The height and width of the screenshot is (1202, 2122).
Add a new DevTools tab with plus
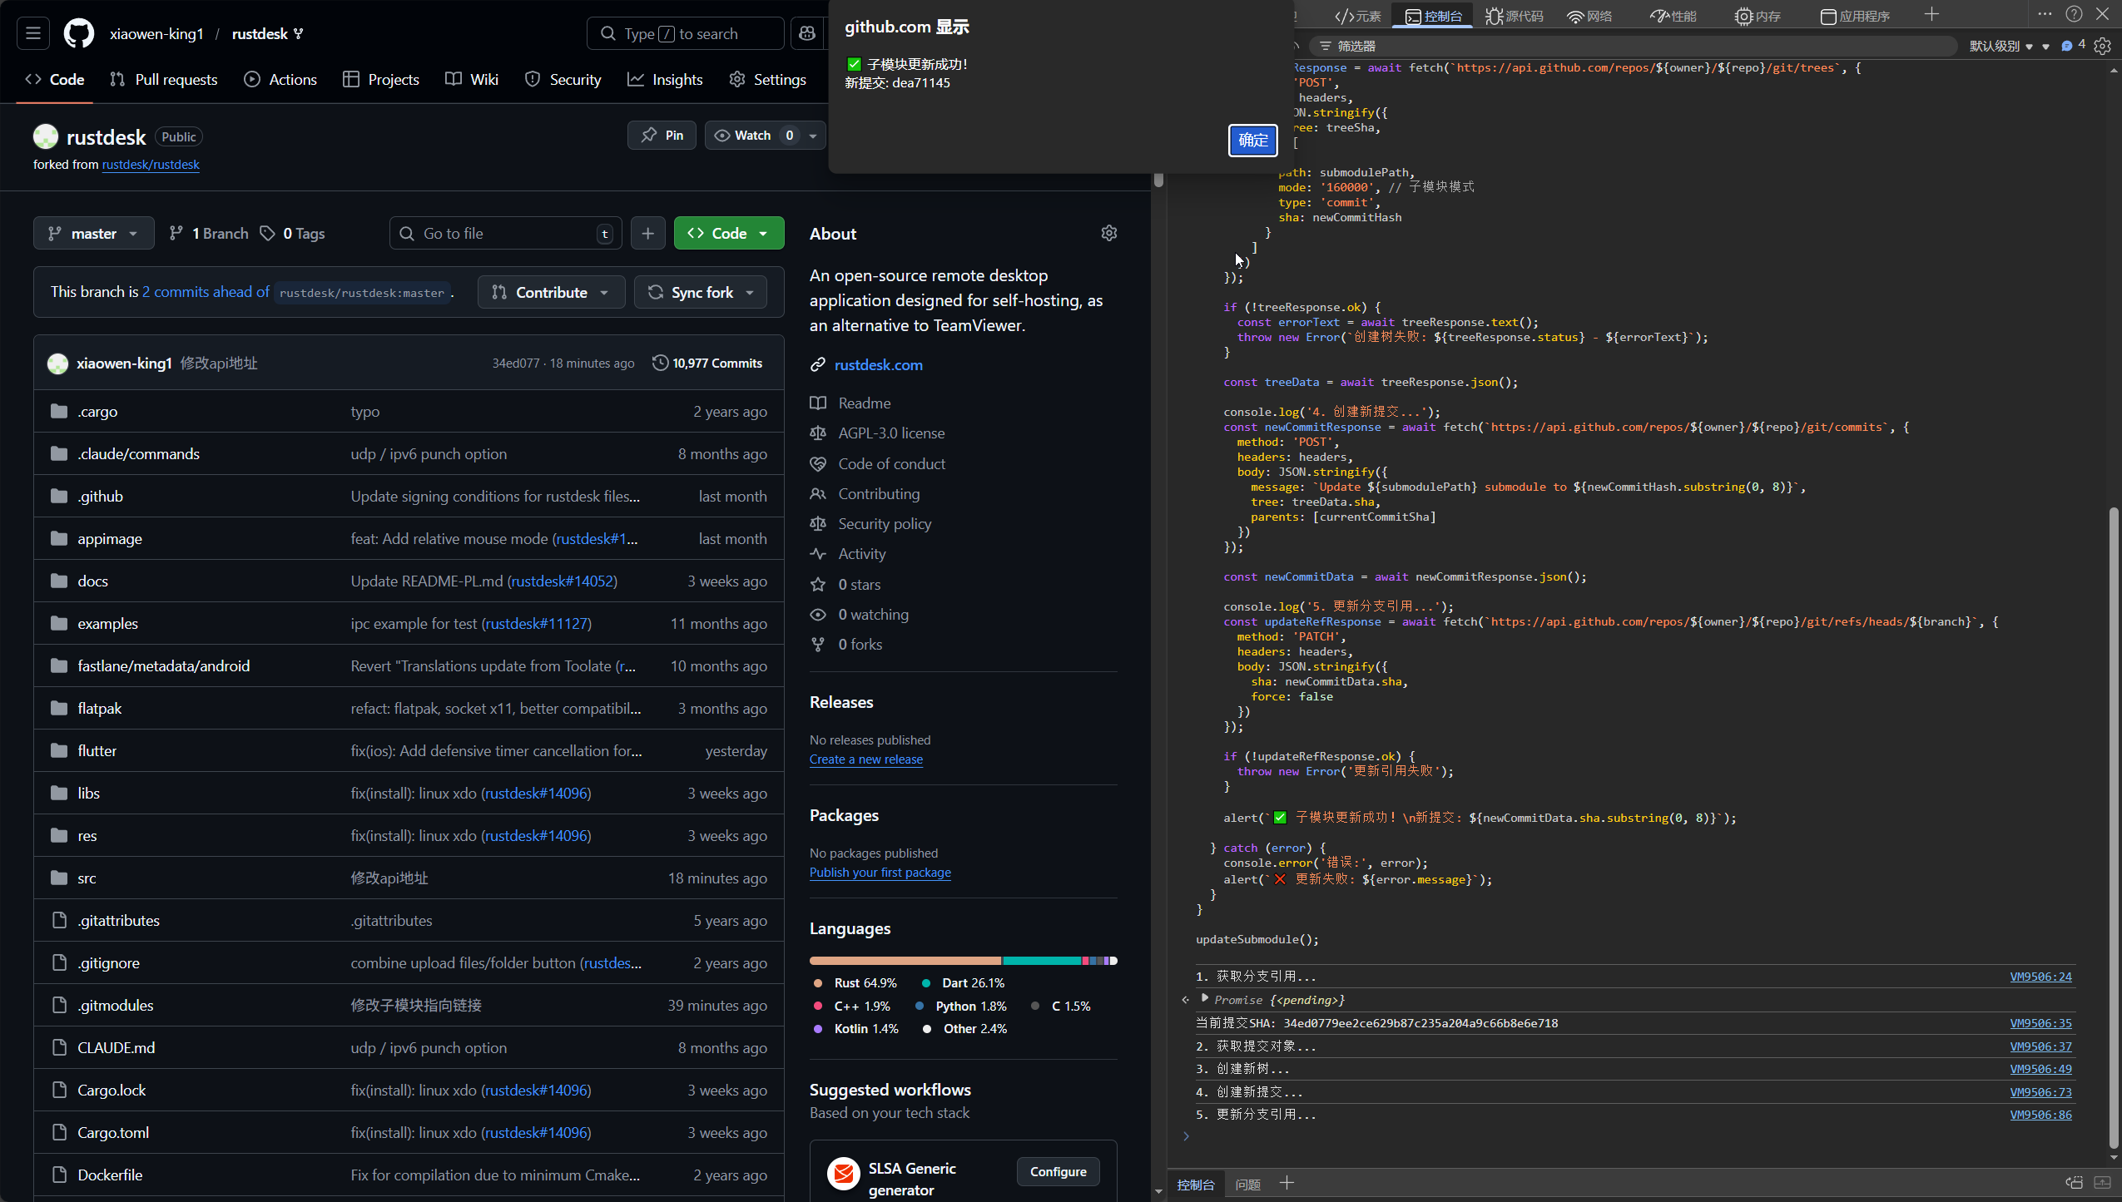(1931, 15)
